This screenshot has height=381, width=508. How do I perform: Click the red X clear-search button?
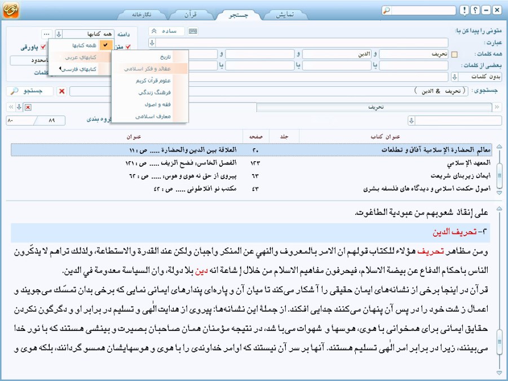tap(61, 91)
